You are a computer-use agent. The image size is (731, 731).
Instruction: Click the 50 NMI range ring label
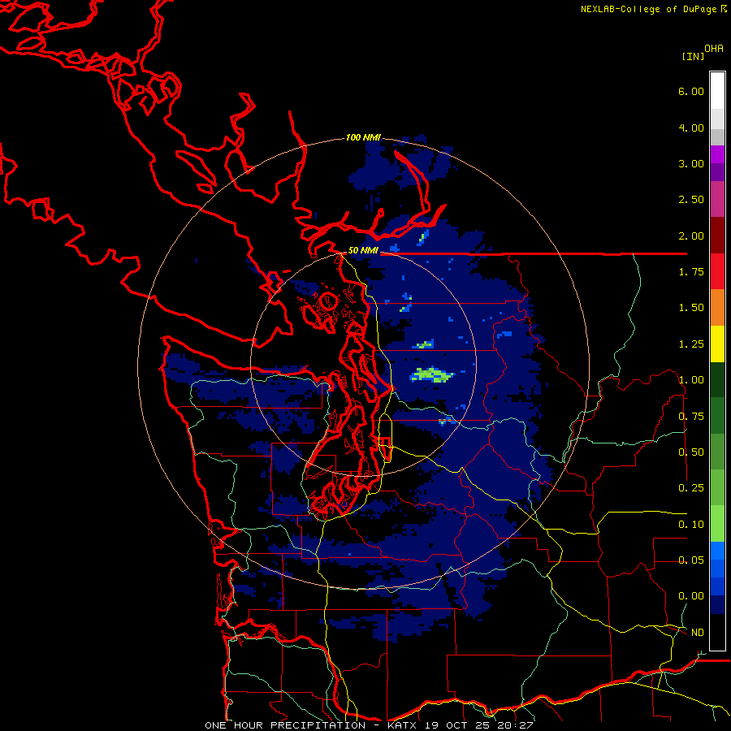coord(363,250)
